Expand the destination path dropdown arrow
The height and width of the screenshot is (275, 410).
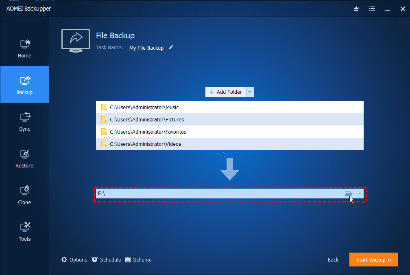[360, 194]
